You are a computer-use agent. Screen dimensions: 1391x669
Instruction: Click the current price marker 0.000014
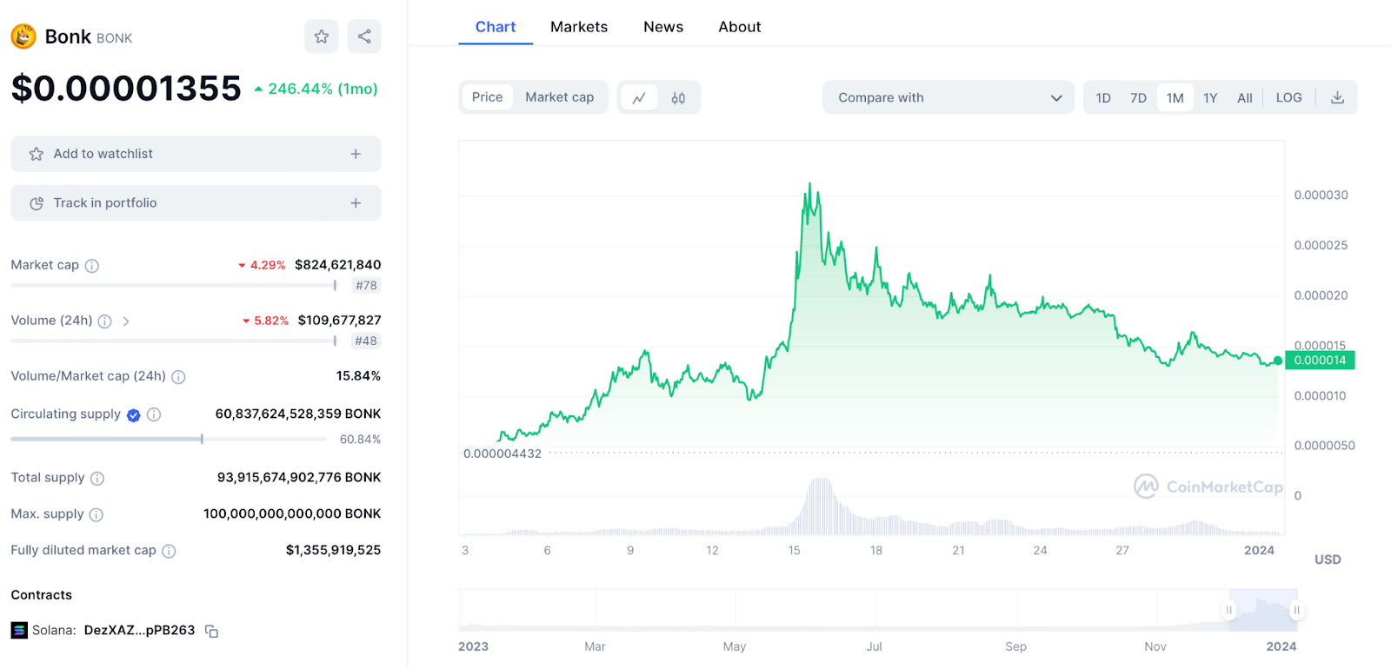1320,361
